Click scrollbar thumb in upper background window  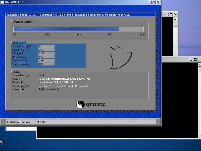(x=175, y=24)
